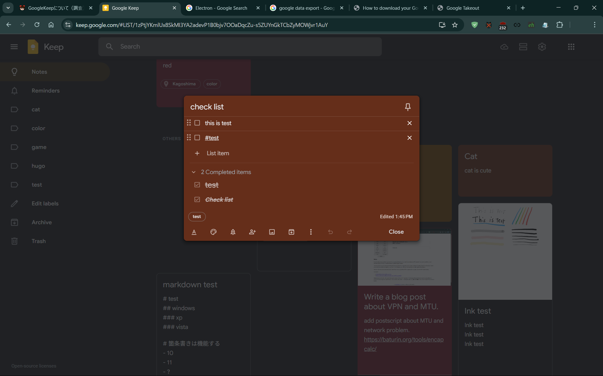Uncheck the completed 'test' item
Viewport: 603px width, 376px height.
(x=197, y=185)
